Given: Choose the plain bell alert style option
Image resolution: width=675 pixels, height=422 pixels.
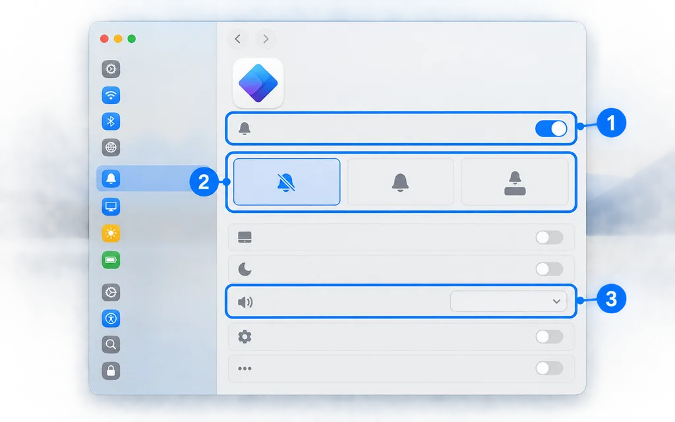Looking at the screenshot, I should click(400, 182).
